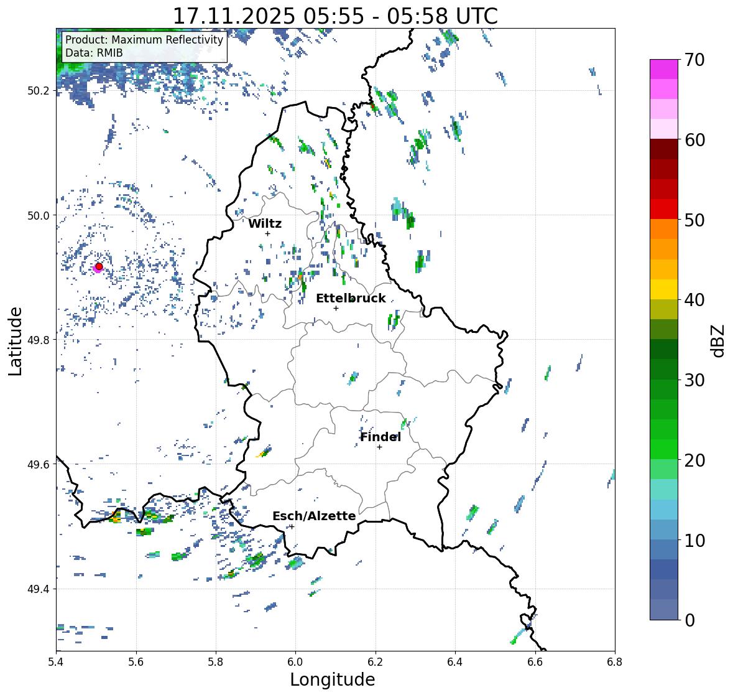This screenshot has width=733, height=695.
Task: Click the 5.8 longitude tick label
Action: [216, 662]
